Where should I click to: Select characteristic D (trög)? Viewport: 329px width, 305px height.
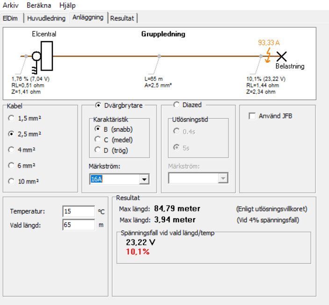[98, 150]
